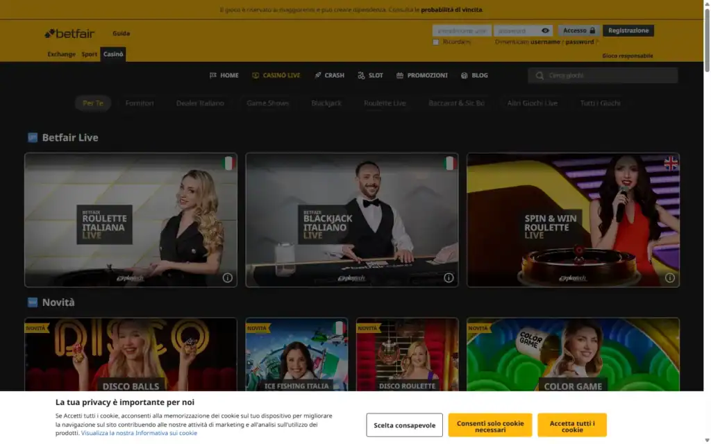This screenshot has width=711, height=444.
Task: Open Roulette Italiana Live game
Action: click(x=131, y=220)
